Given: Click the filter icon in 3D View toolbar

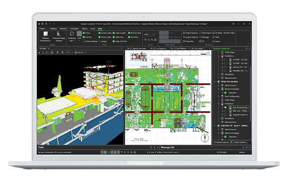Looking at the screenshot, I should tap(68, 52).
